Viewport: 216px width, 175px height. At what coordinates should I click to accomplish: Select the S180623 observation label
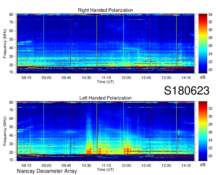(187, 91)
